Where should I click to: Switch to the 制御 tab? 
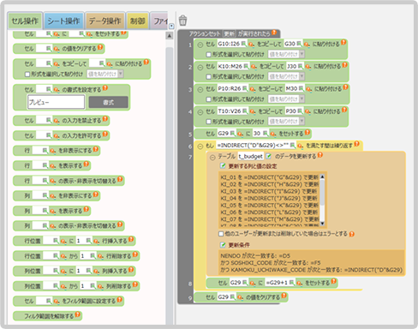[138, 21]
